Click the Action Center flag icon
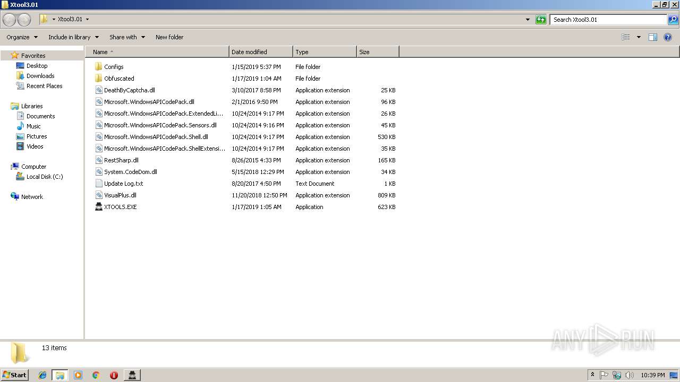Screen dimensions: 680x382 tap(604, 375)
